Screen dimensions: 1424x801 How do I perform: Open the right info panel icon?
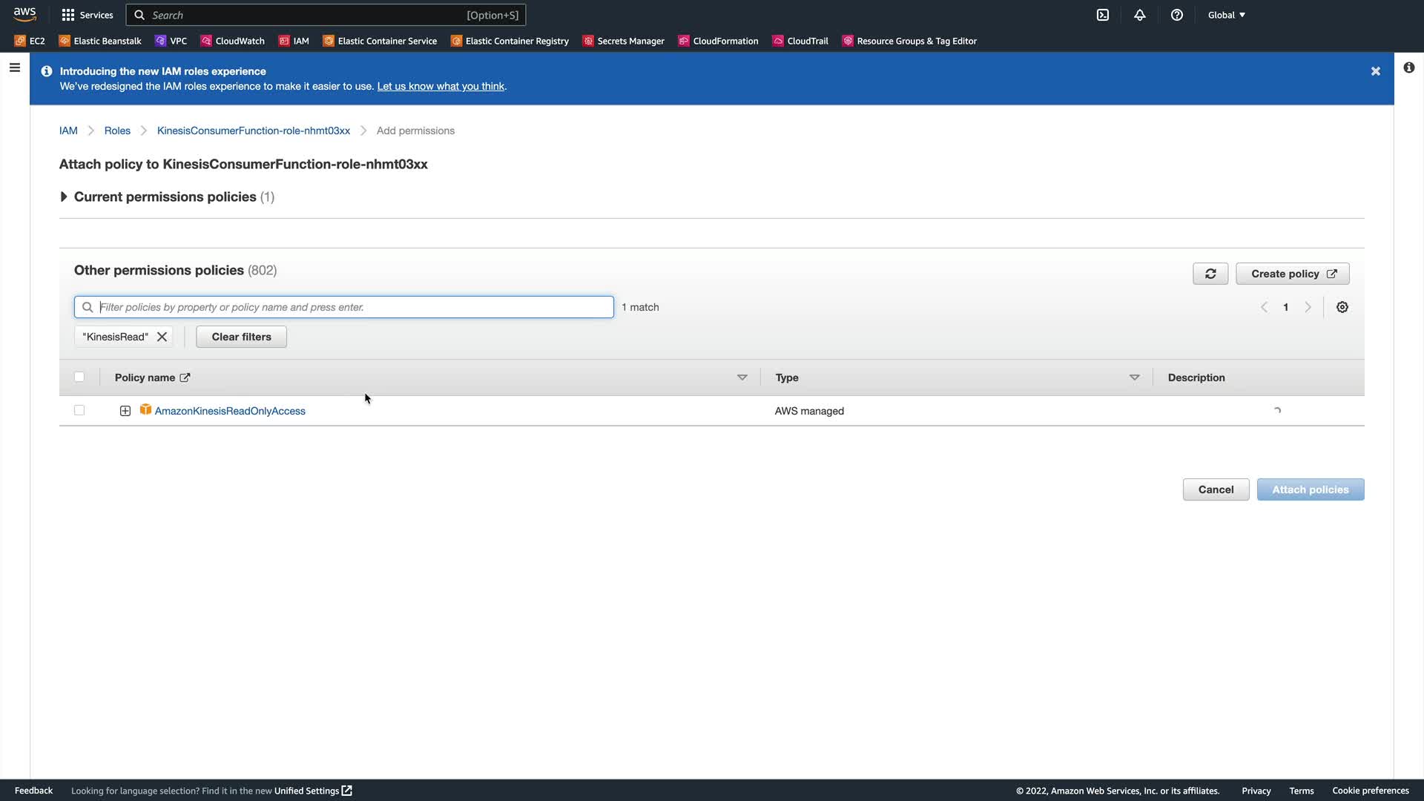point(1408,68)
